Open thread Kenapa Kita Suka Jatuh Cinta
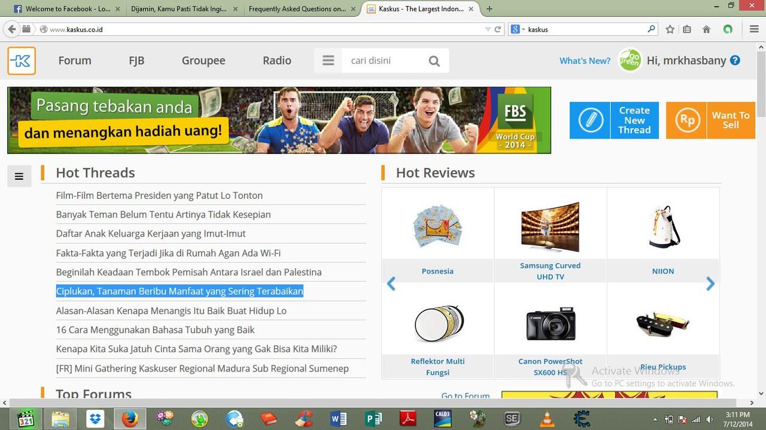The height and width of the screenshot is (430, 766). (196, 349)
